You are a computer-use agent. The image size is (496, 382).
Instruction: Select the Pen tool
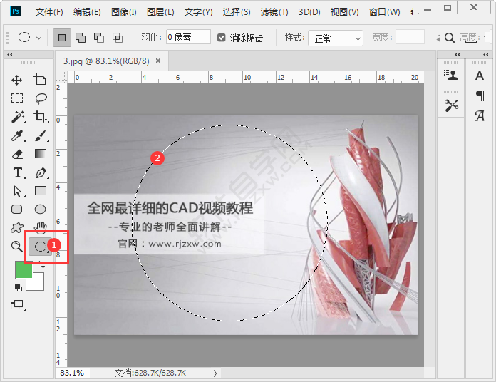[x=41, y=172]
